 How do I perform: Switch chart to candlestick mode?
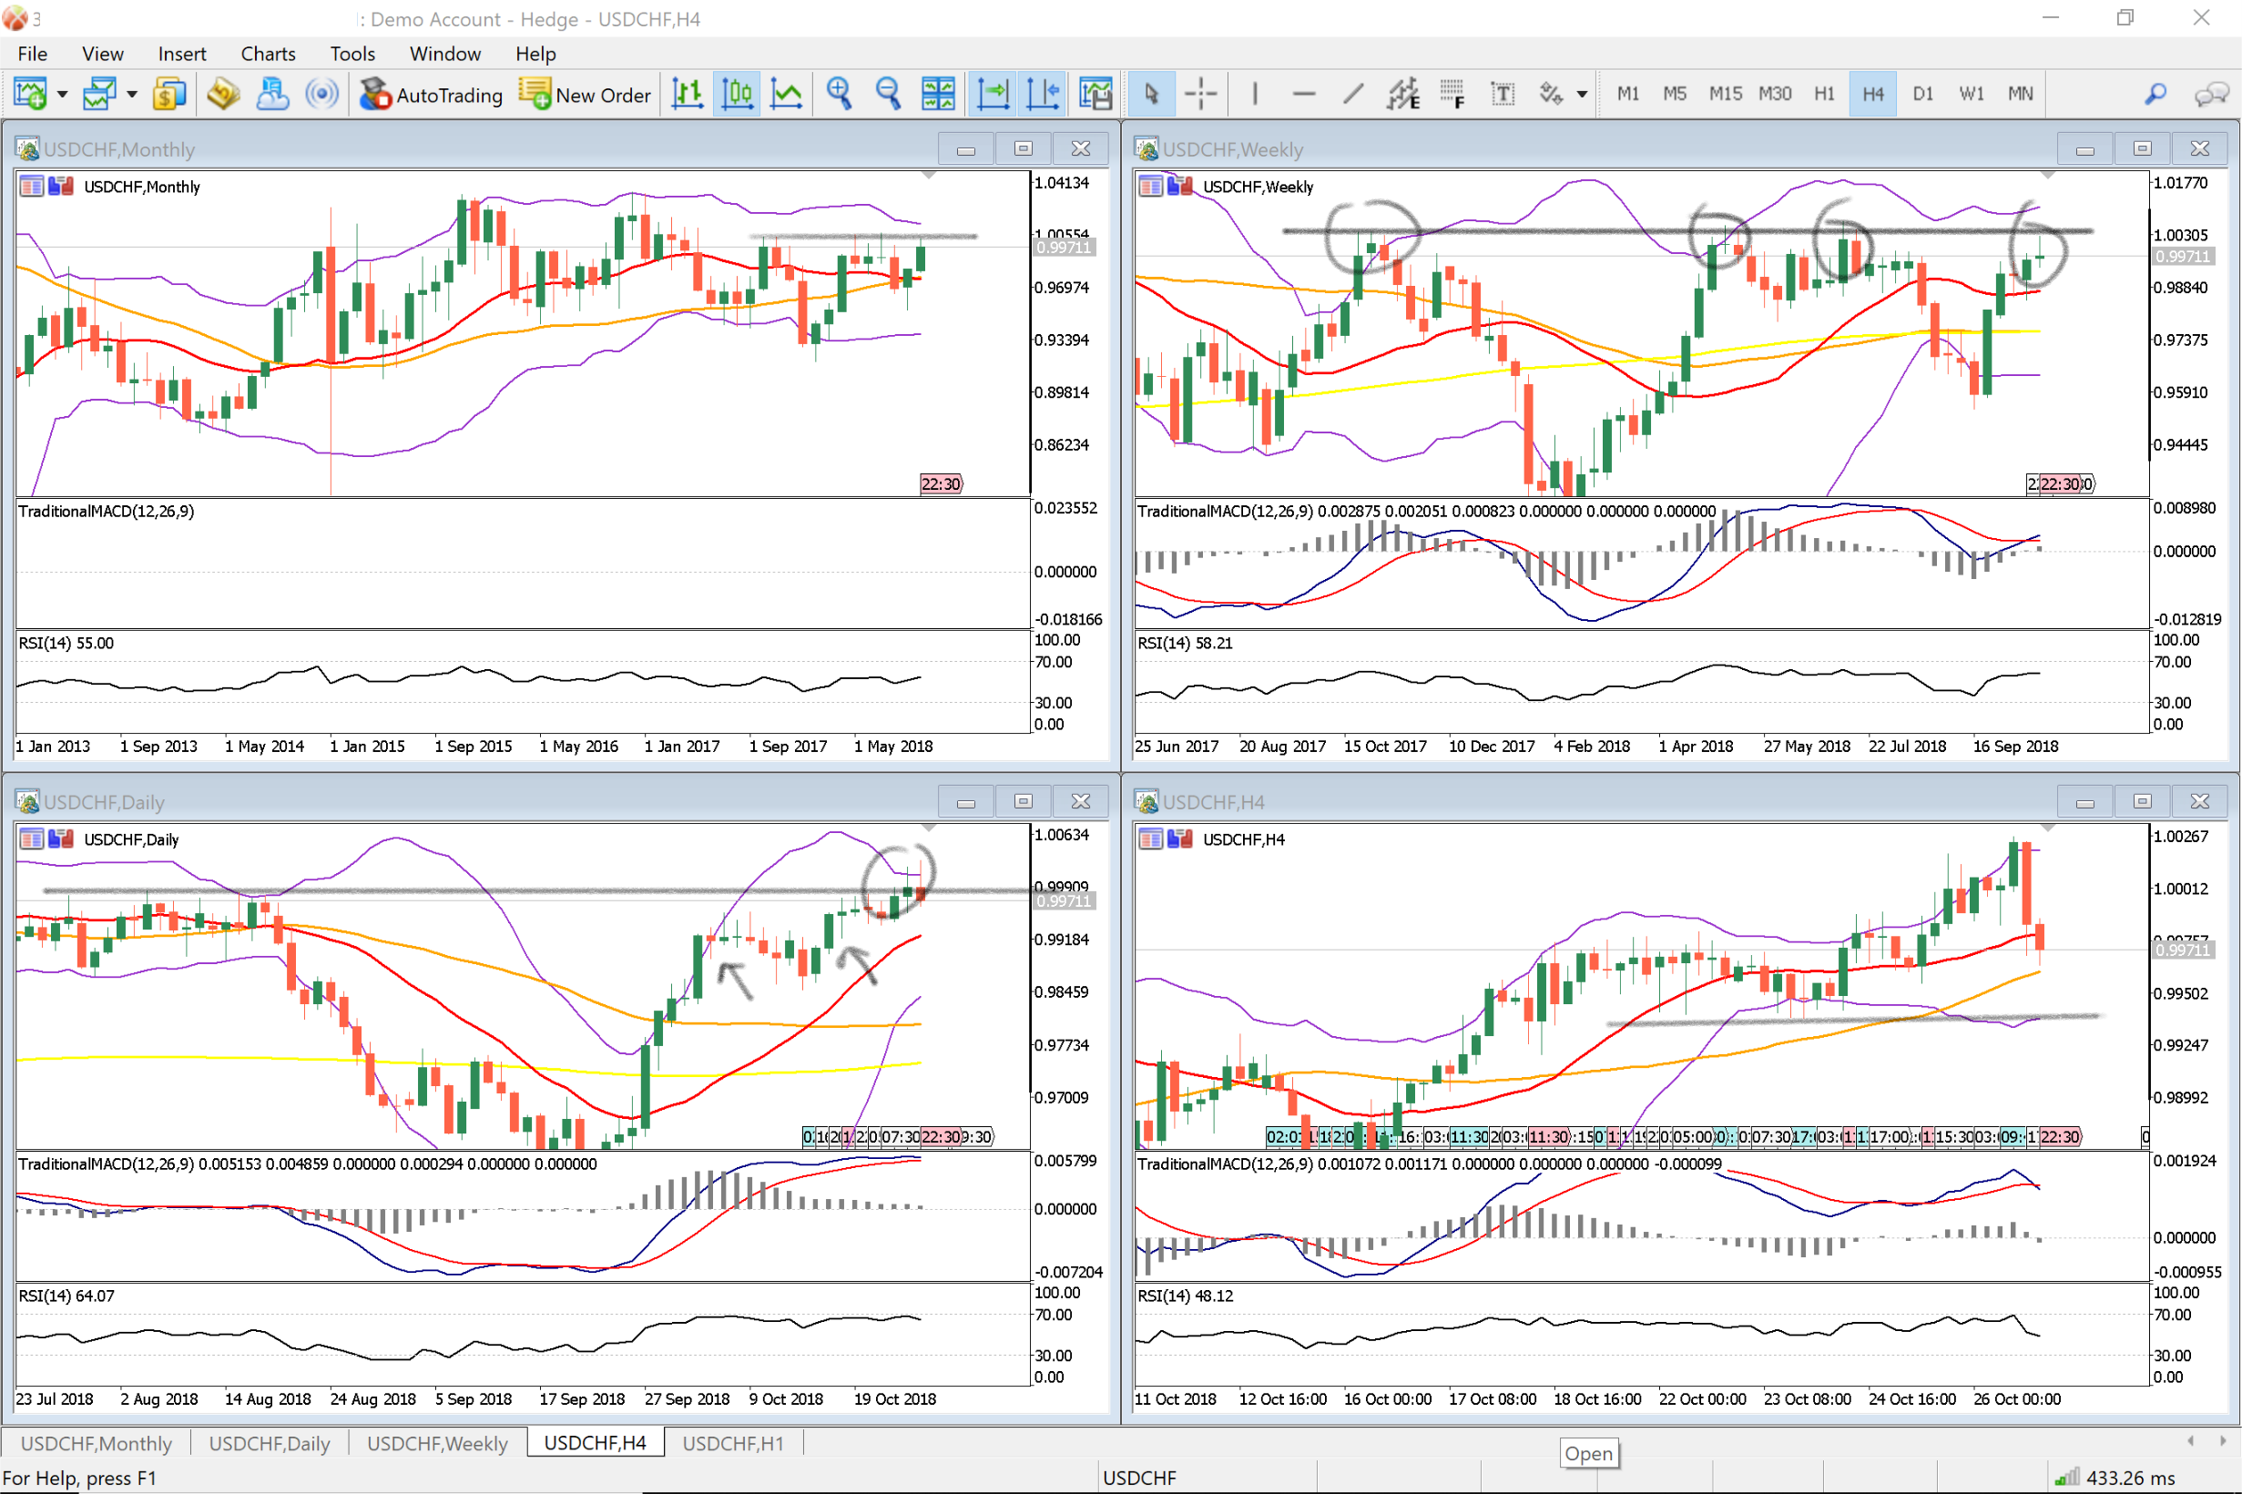pyautogui.click(x=737, y=94)
